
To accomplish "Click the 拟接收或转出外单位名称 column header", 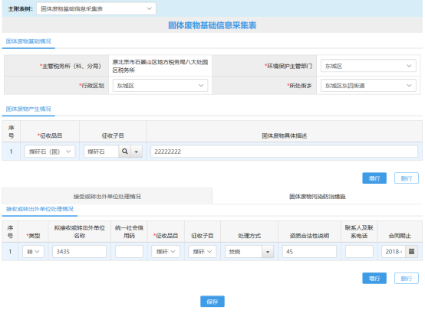I will (80, 232).
